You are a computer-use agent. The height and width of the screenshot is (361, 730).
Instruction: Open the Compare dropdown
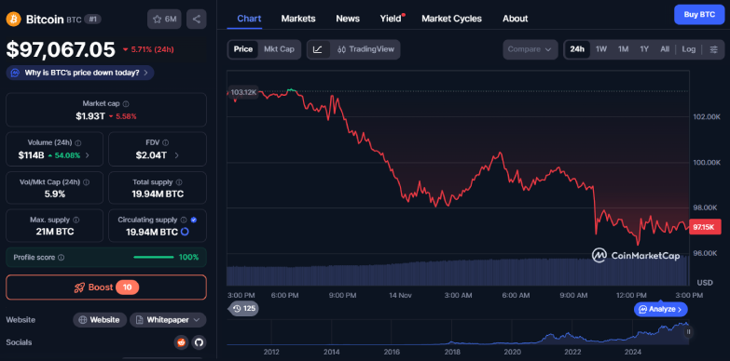(x=530, y=49)
